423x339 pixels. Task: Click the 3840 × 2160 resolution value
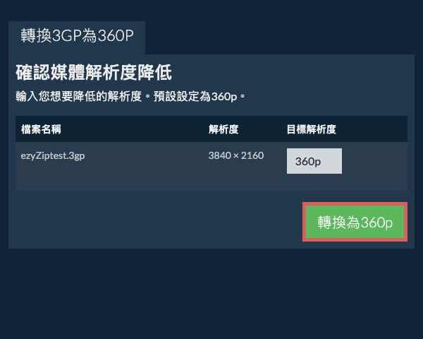(236, 155)
